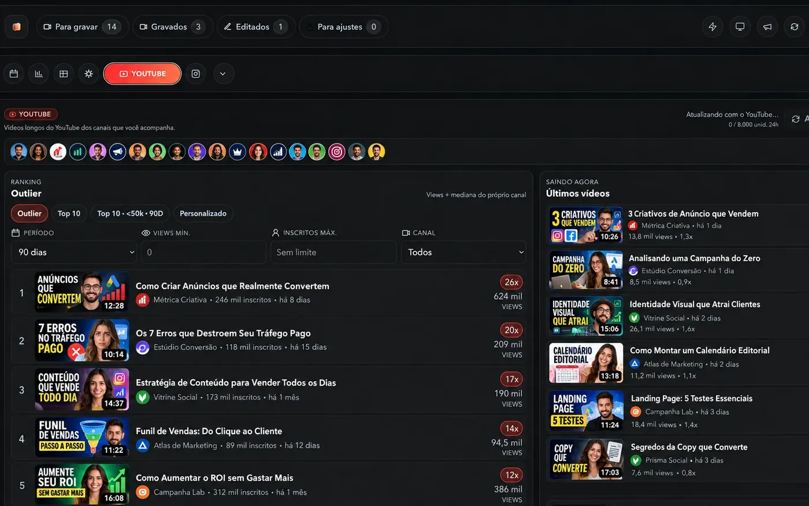Select the Top 10 ranking filter

69,213
